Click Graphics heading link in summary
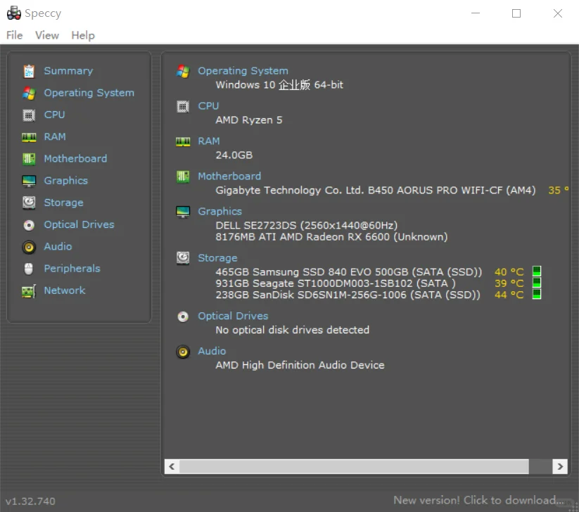 click(219, 212)
